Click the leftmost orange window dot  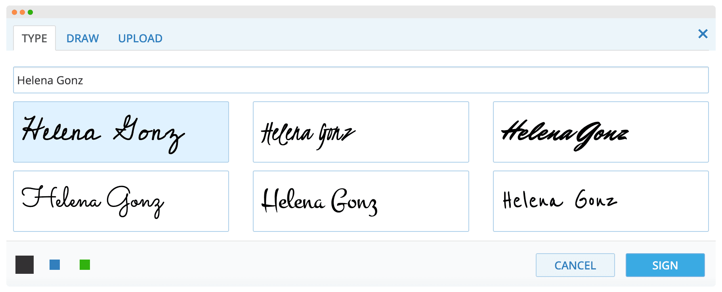pos(14,12)
